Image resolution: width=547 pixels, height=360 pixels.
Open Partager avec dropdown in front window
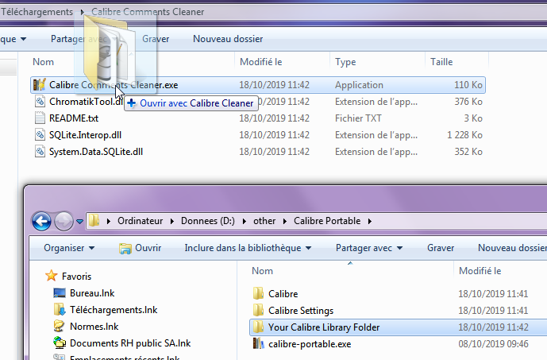[x=369, y=248]
